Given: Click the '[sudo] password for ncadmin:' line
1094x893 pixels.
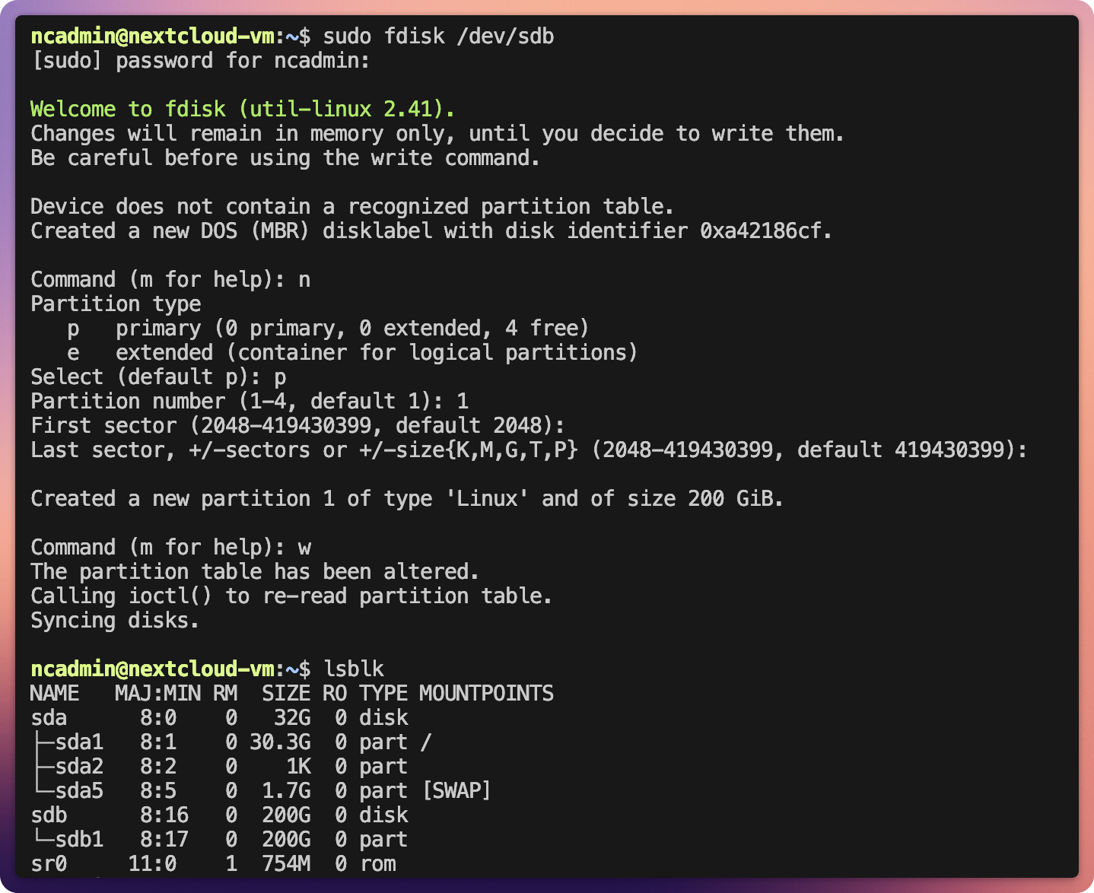Looking at the screenshot, I should coord(200,61).
